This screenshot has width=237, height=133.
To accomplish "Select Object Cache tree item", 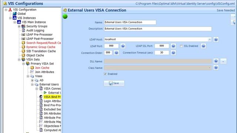I will 35,55.
